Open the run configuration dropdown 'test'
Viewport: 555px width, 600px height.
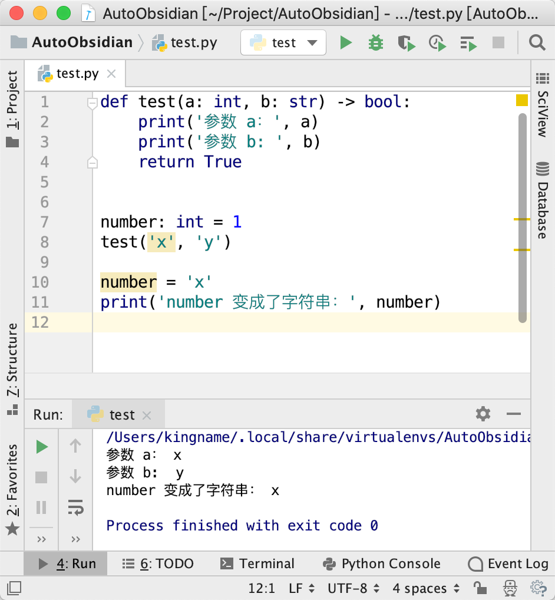point(283,42)
